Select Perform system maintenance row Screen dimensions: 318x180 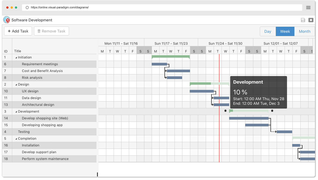49,159
